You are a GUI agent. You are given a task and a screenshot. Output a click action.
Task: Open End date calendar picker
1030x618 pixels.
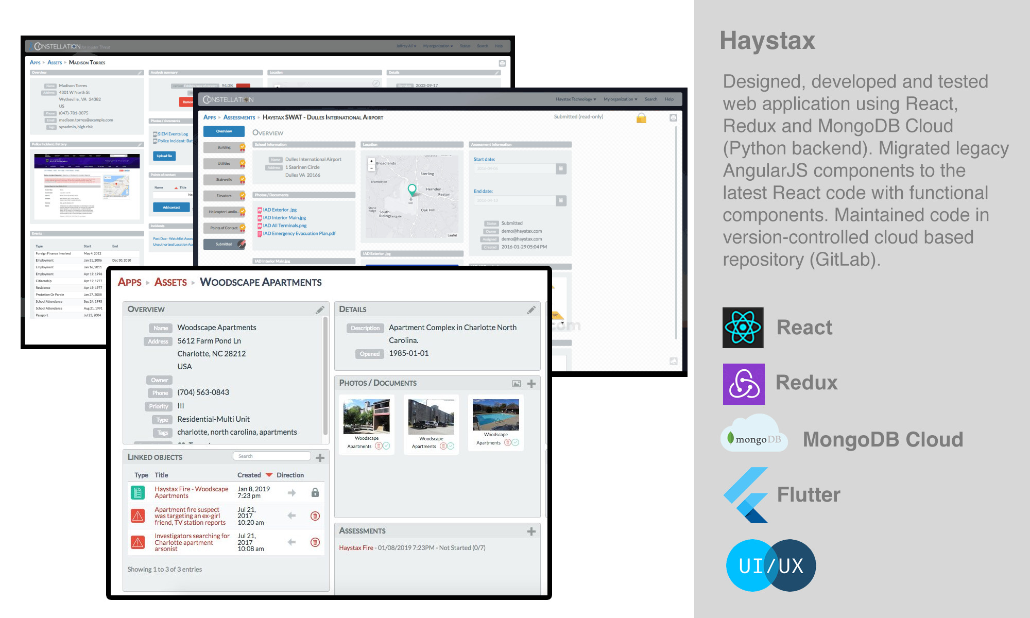click(561, 200)
